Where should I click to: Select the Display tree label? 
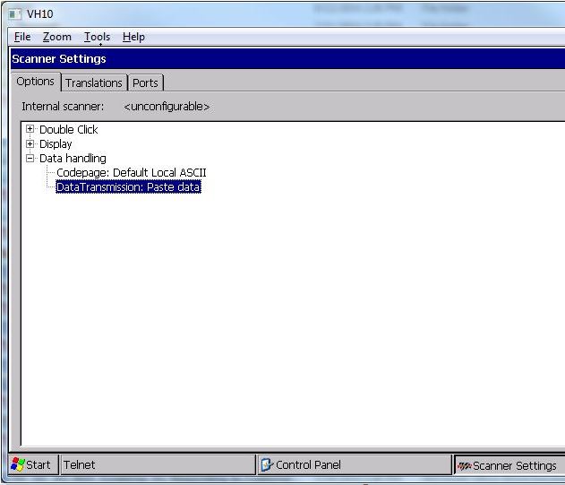[56, 143]
